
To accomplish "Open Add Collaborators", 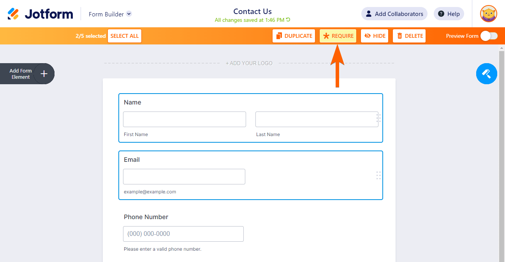I will click(x=394, y=14).
